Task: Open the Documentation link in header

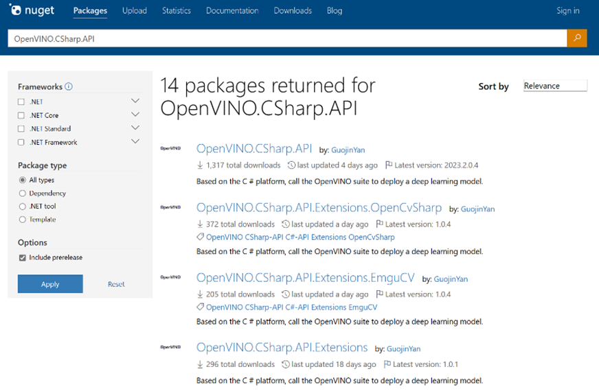Action: [232, 11]
